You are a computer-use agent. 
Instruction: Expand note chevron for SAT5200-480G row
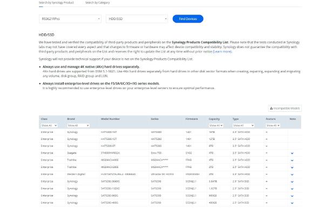click(x=292, y=203)
